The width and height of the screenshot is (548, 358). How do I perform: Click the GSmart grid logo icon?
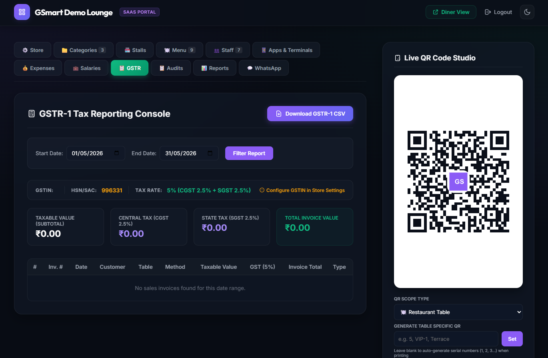click(22, 12)
